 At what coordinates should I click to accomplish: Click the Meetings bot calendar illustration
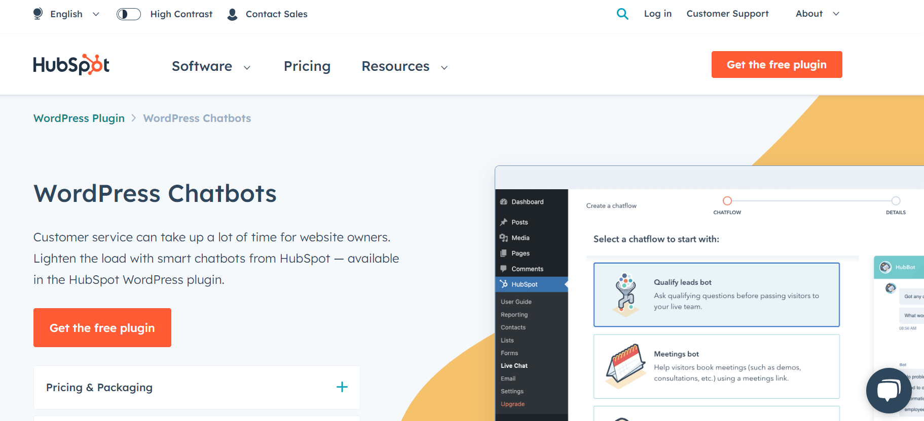click(x=626, y=366)
